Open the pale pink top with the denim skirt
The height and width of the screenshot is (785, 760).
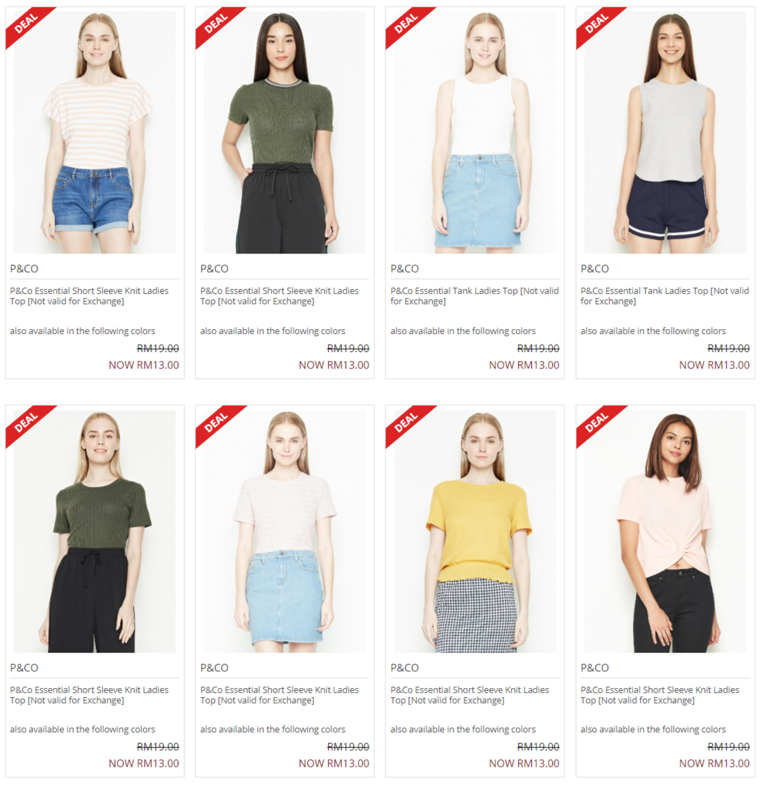click(x=284, y=531)
